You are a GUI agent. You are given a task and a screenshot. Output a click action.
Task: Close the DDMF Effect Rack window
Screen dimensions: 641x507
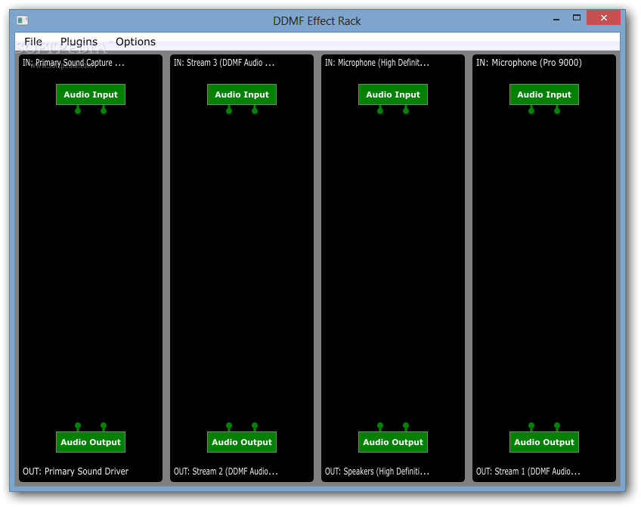click(x=604, y=17)
